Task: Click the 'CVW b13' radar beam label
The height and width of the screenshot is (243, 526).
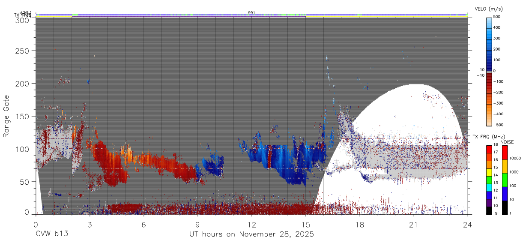Action: (52, 234)
